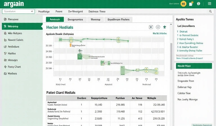This screenshot has height=126, width=216.
Task: Click the green Nenlir Fiast button
Action: 194,66
